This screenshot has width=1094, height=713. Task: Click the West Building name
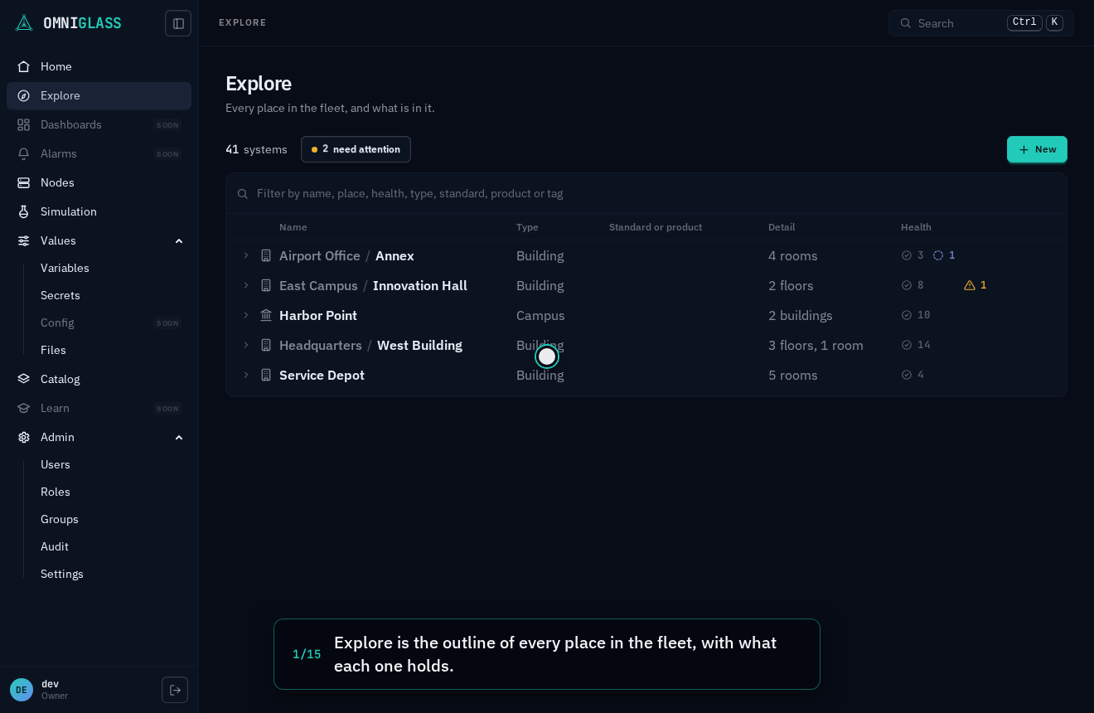pyautogui.click(x=419, y=345)
